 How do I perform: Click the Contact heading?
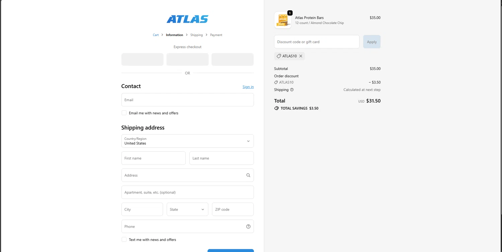tap(131, 86)
